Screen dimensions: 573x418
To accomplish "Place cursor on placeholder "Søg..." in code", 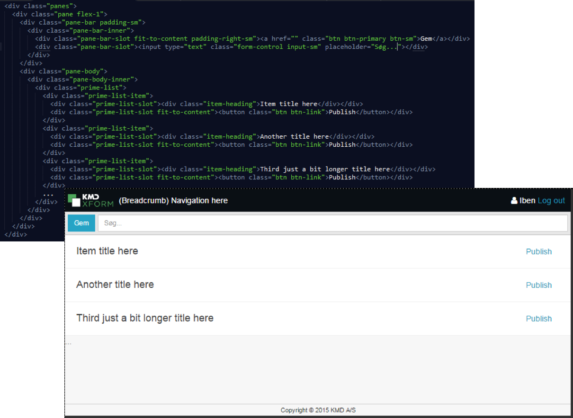I will tap(384, 47).
